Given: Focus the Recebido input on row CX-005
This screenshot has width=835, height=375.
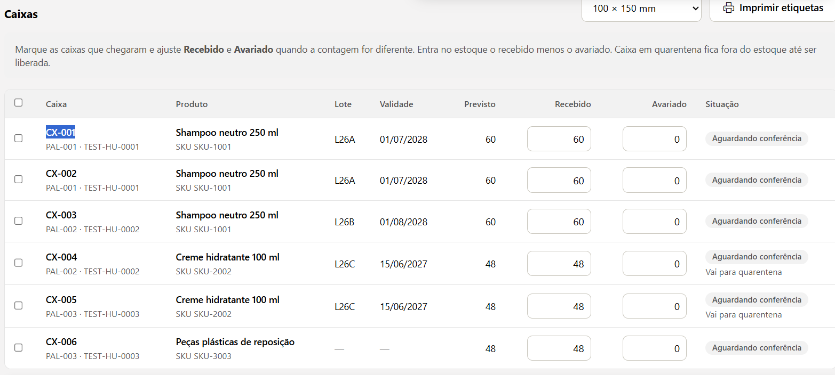Looking at the screenshot, I should tap(559, 306).
